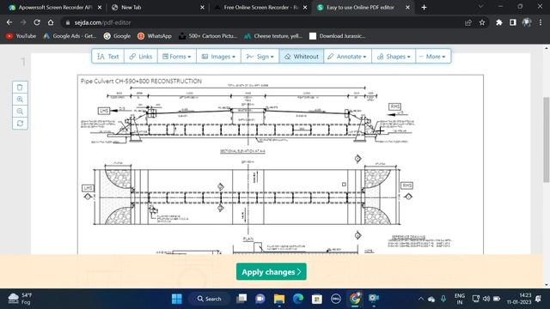Open the Forms dropdown
Viewport: 550px width, 309px height.
177,57
